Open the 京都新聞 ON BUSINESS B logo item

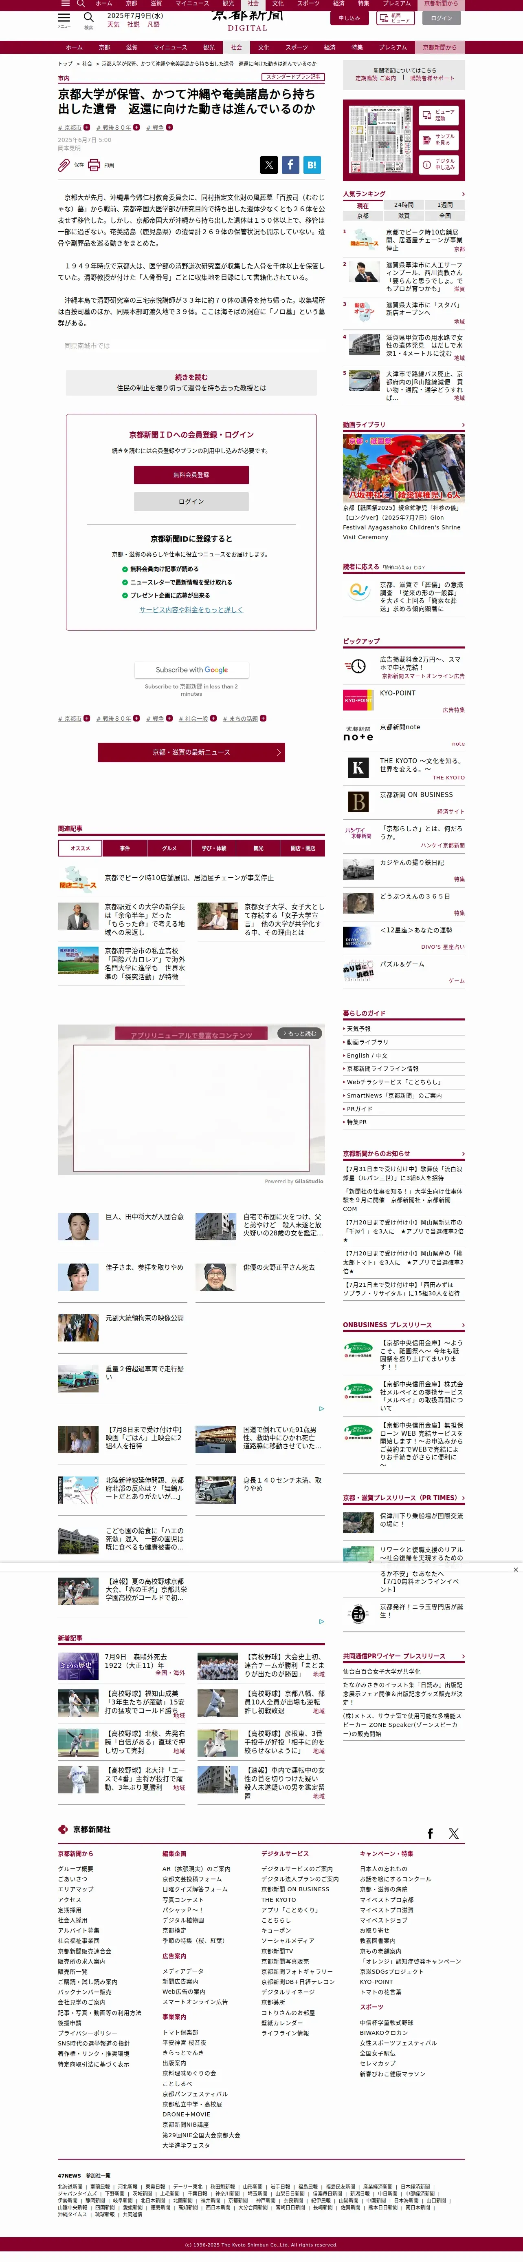[358, 802]
